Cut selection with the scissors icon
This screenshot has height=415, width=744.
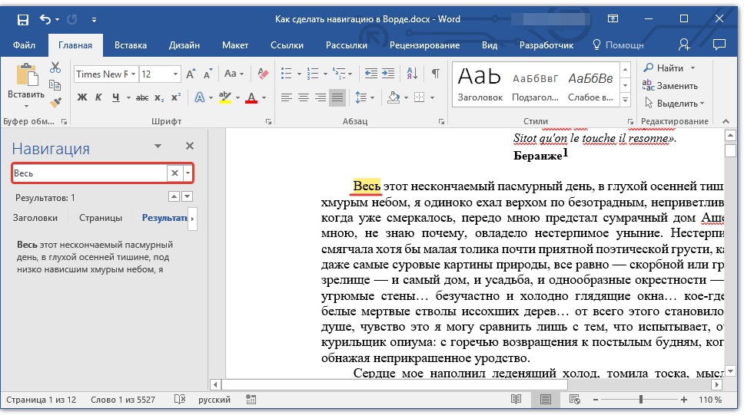coord(55,68)
